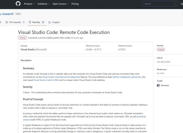Click the 'No CWEs' text
Viewport: 183px width, 133px height.
[160, 73]
